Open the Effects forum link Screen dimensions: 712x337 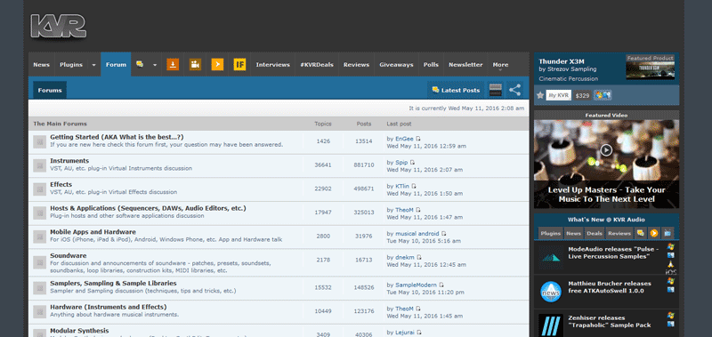point(61,184)
